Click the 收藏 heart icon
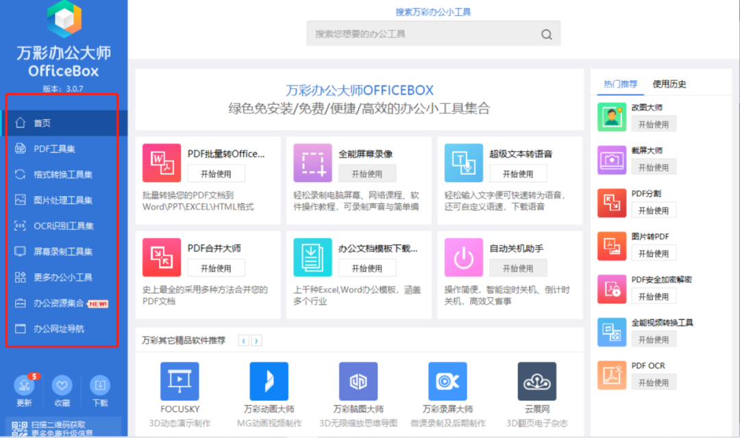740x438 pixels. pyautogui.click(x=62, y=386)
